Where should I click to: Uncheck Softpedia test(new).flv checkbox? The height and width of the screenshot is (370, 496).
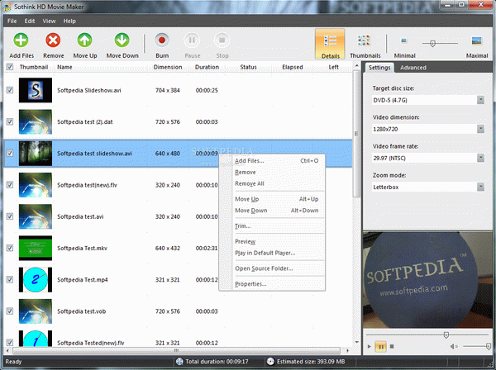coord(10,185)
